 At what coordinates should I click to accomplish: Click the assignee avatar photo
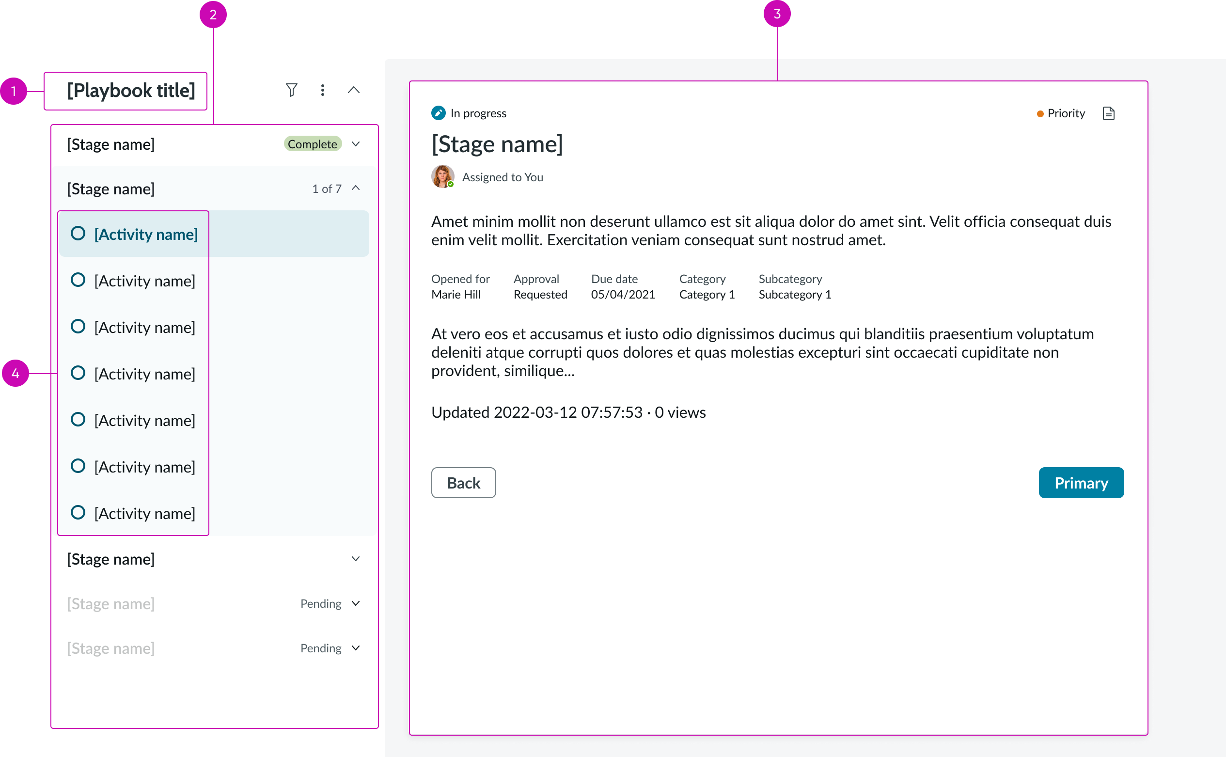pos(442,177)
